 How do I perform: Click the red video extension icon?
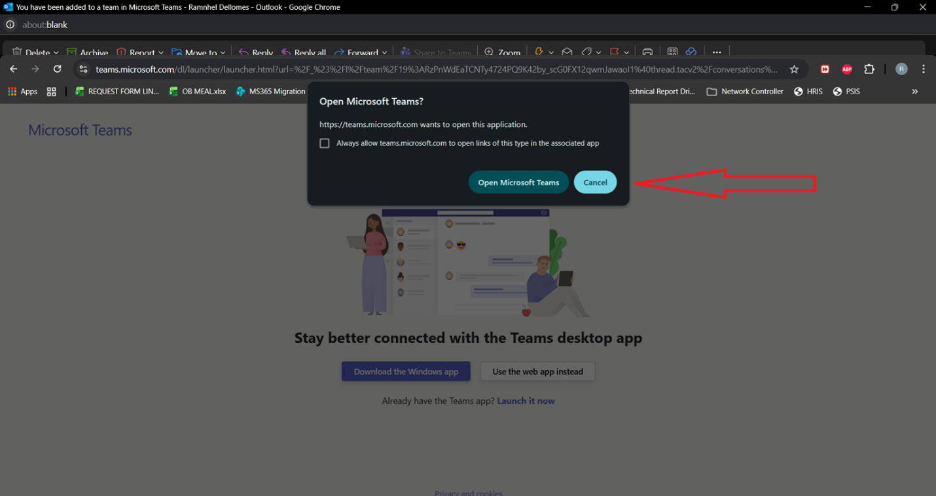825,69
